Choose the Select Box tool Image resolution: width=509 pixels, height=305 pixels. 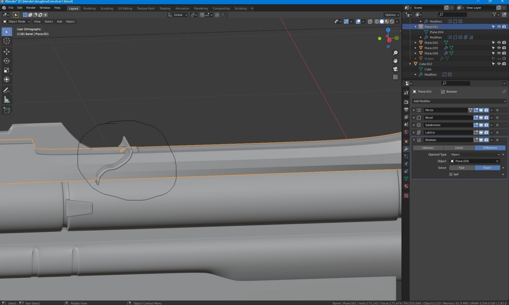(7, 32)
